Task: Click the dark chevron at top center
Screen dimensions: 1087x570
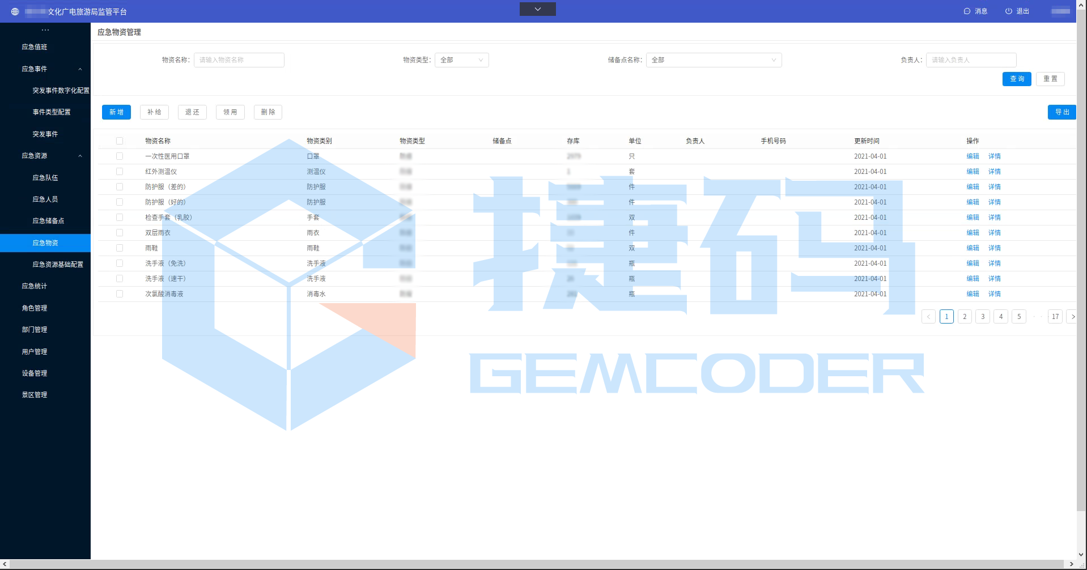Action: coord(537,8)
